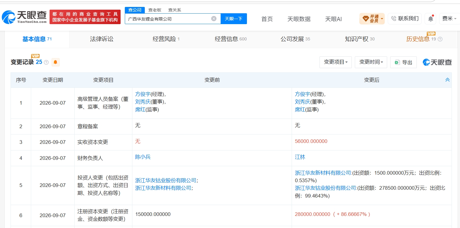Image resolution: width=460 pixels, height=228 pixels.
Task: Open 浙江华友钴业股份有限公司 in the 变更前 column
Action: point(166,180)
